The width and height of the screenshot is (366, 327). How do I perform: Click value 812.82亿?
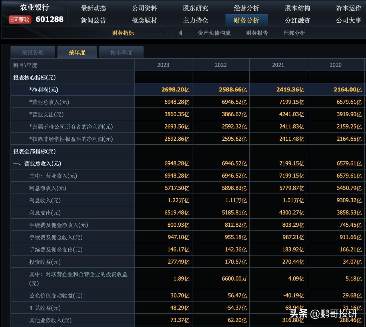point(236,225)
